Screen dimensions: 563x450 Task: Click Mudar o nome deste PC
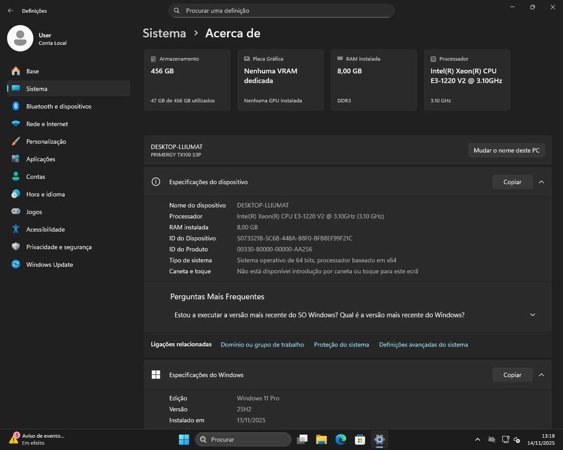tap(506, 150)
